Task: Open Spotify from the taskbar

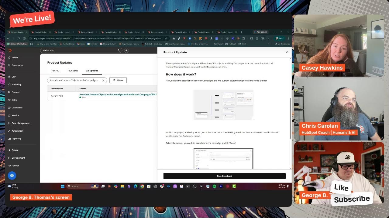Action: 214,186
